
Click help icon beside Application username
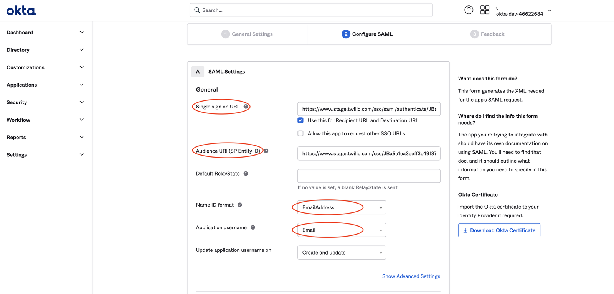click(x=253, y=228)
